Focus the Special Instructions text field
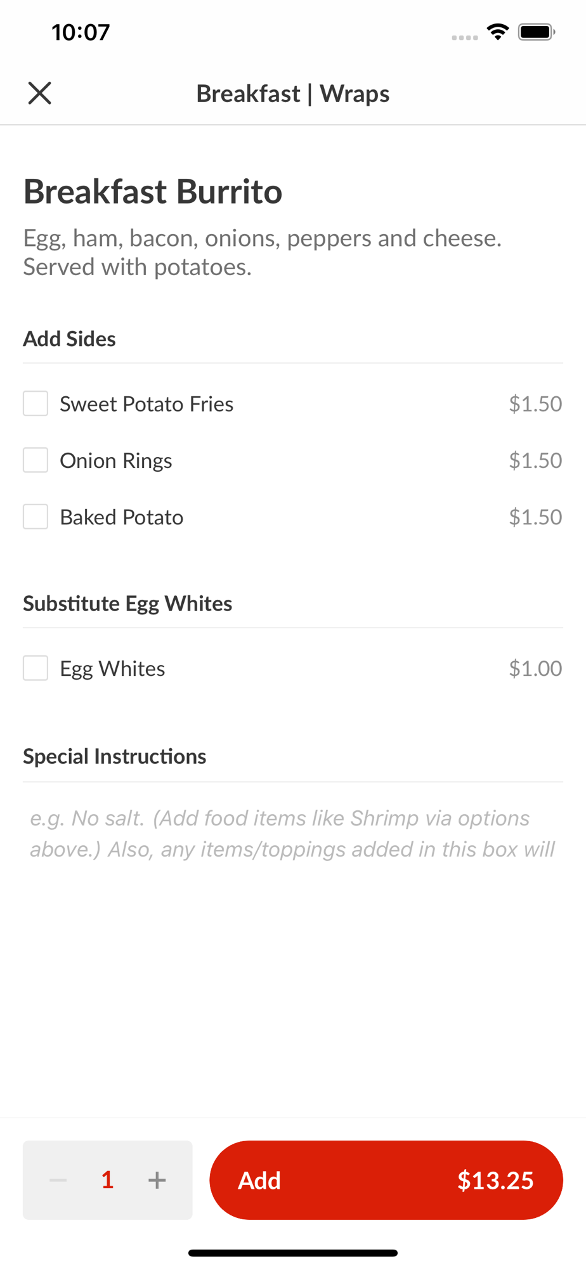 tap(292, 834)
